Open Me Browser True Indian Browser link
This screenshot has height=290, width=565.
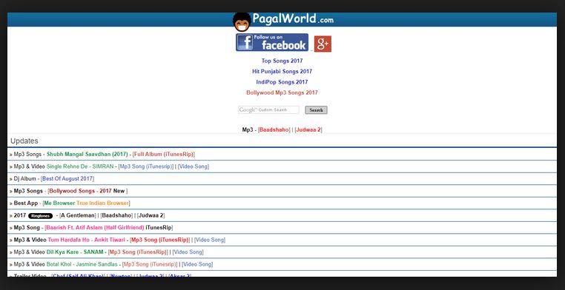coord(87,203)
